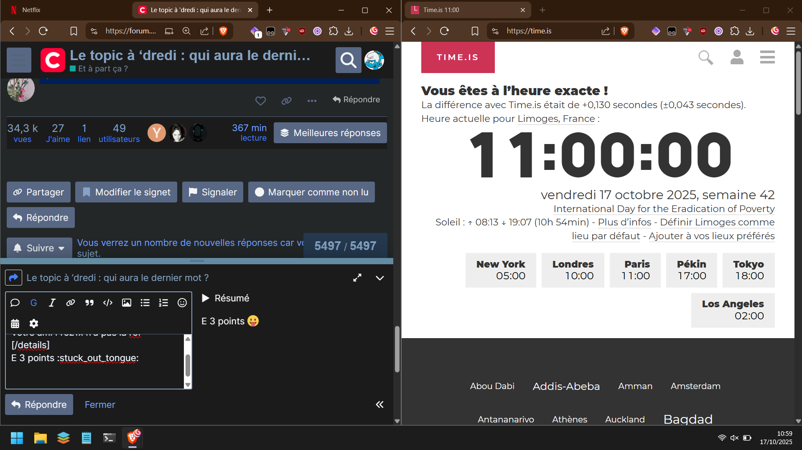
Task: Click the 5497 / 5497 topic progress indicator
Action: (x=345, y=246)
